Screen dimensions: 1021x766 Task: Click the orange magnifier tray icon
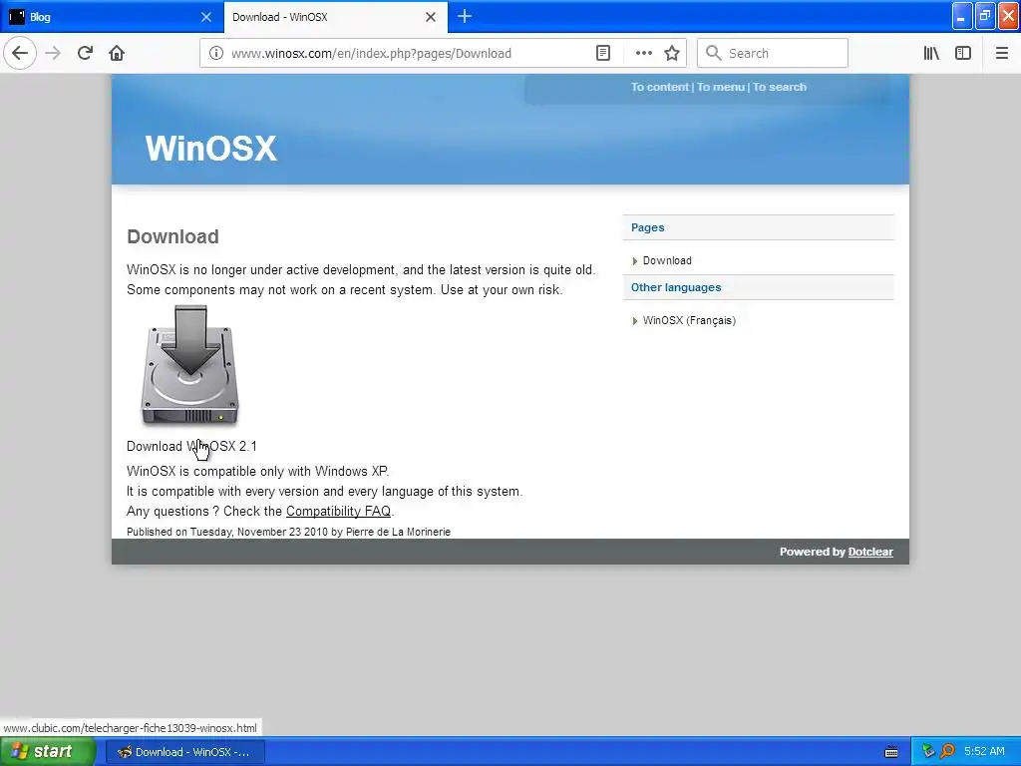[x=947, y=752]
